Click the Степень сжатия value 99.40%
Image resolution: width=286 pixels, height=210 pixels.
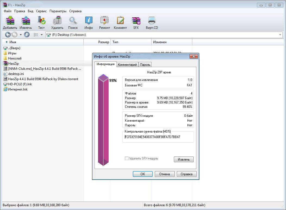tap(187, 107)
